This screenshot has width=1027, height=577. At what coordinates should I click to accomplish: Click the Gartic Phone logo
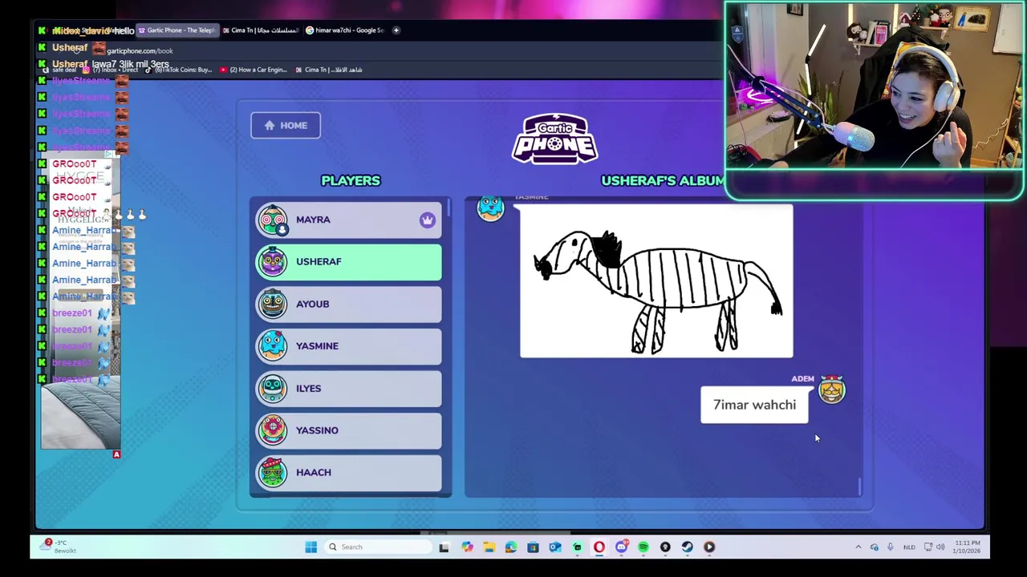[x=554, y=139]
